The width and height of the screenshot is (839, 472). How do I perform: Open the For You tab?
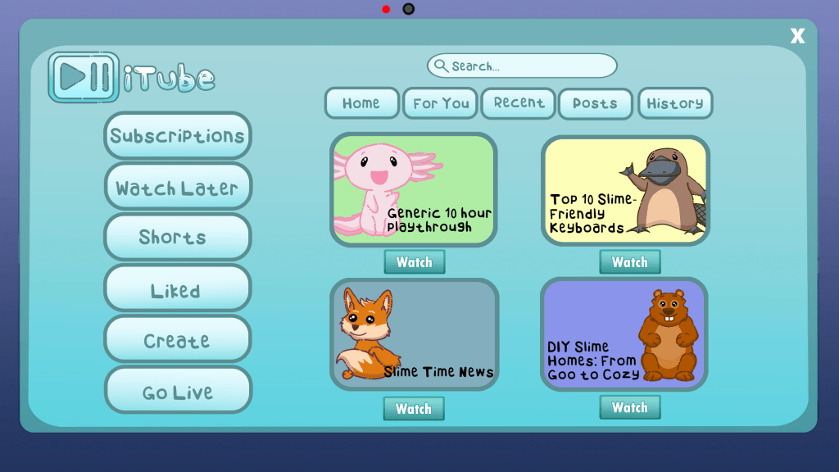click(x=441, y=103)
